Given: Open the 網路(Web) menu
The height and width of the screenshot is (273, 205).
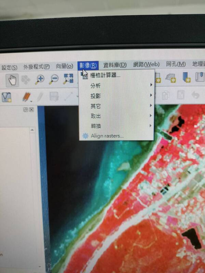Looking at the screenshot, I should 146,64.
